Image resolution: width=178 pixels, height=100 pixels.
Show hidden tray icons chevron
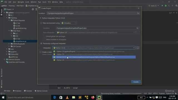(x=147, y=97)
